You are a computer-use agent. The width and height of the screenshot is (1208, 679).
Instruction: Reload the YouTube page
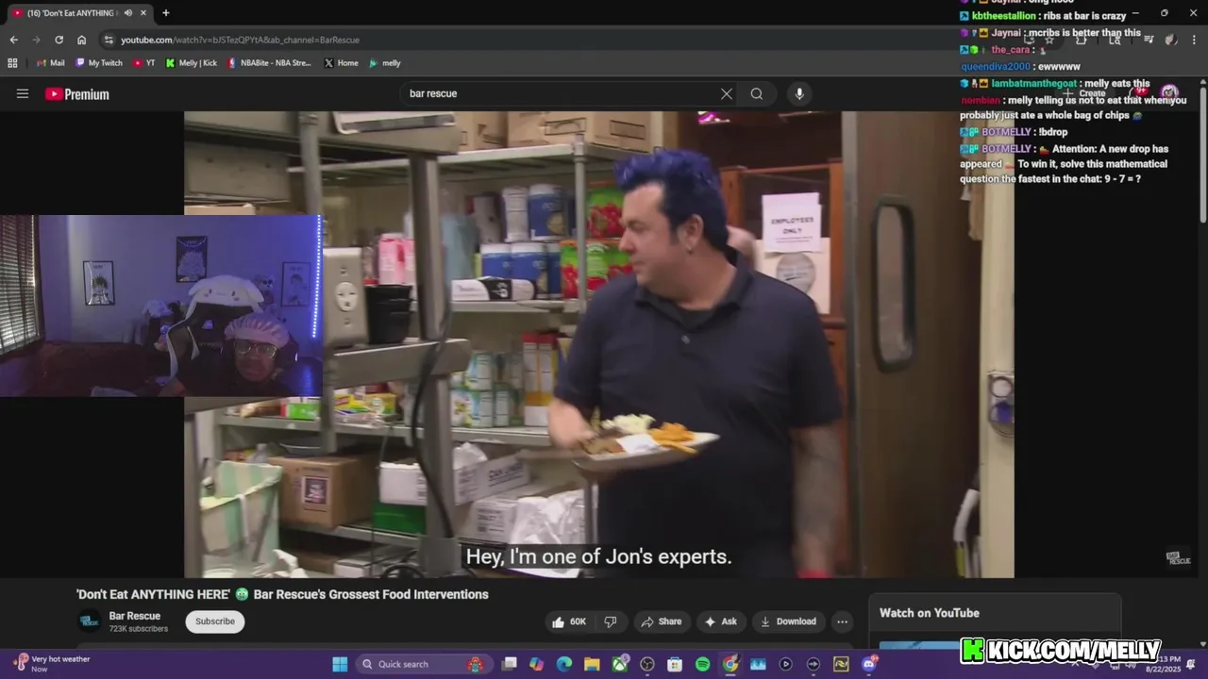tap(59, 40)
